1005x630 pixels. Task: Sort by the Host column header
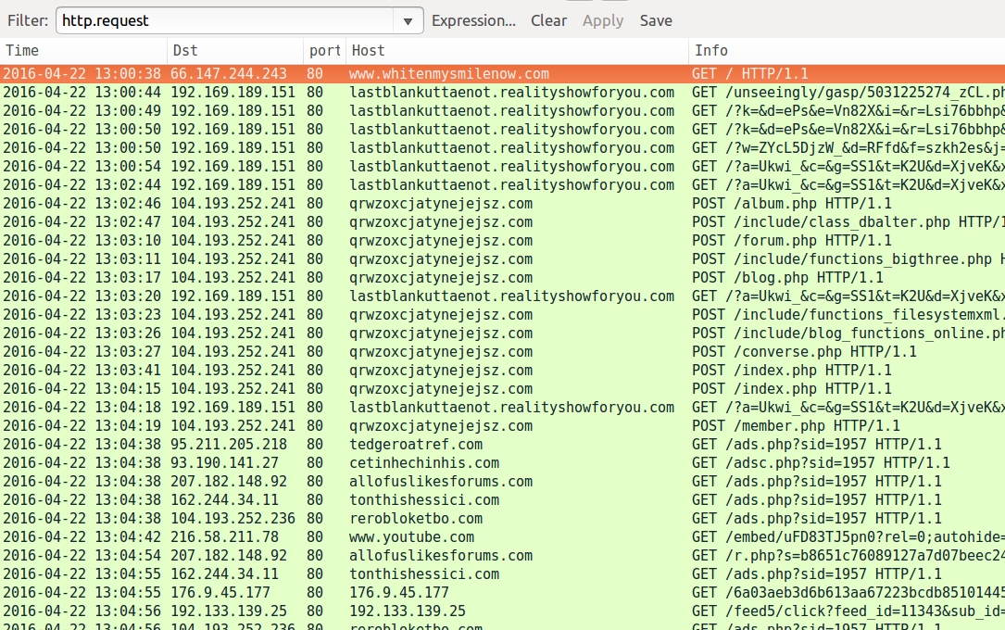tap(516, 51)
